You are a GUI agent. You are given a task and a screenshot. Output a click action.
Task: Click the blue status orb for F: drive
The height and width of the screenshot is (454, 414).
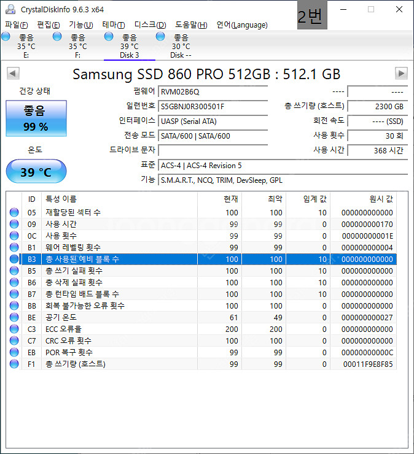pos(57,36)
